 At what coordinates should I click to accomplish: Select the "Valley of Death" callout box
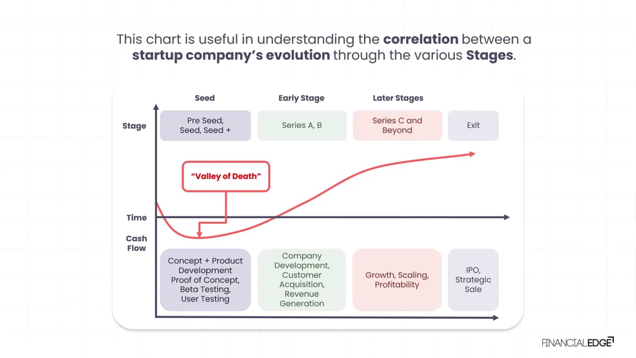pyautogui.click(x=226, y=176)
